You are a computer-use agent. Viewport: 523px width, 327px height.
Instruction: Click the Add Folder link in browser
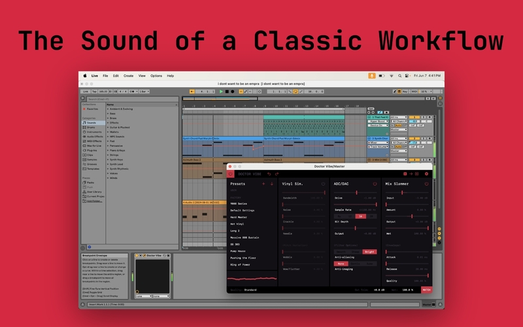point(92,201)
